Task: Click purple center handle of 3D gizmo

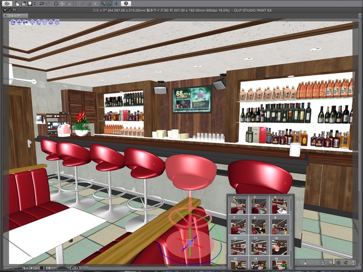Action: tap(190, 243)
